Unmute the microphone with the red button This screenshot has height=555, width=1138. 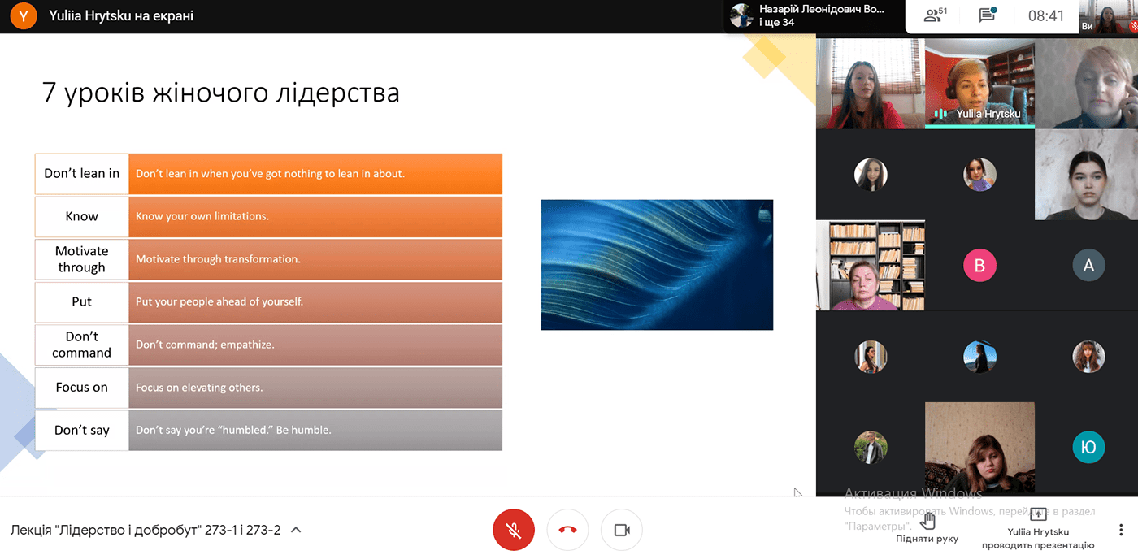(x=514, y=530)
